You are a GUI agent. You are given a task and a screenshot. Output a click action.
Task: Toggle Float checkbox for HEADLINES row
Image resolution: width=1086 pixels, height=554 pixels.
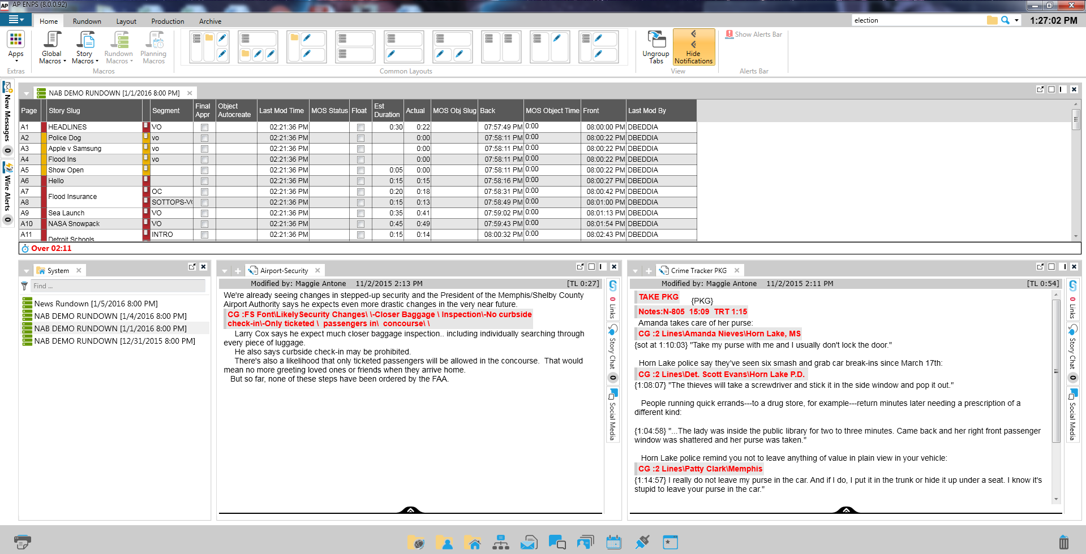pos(360,128)
